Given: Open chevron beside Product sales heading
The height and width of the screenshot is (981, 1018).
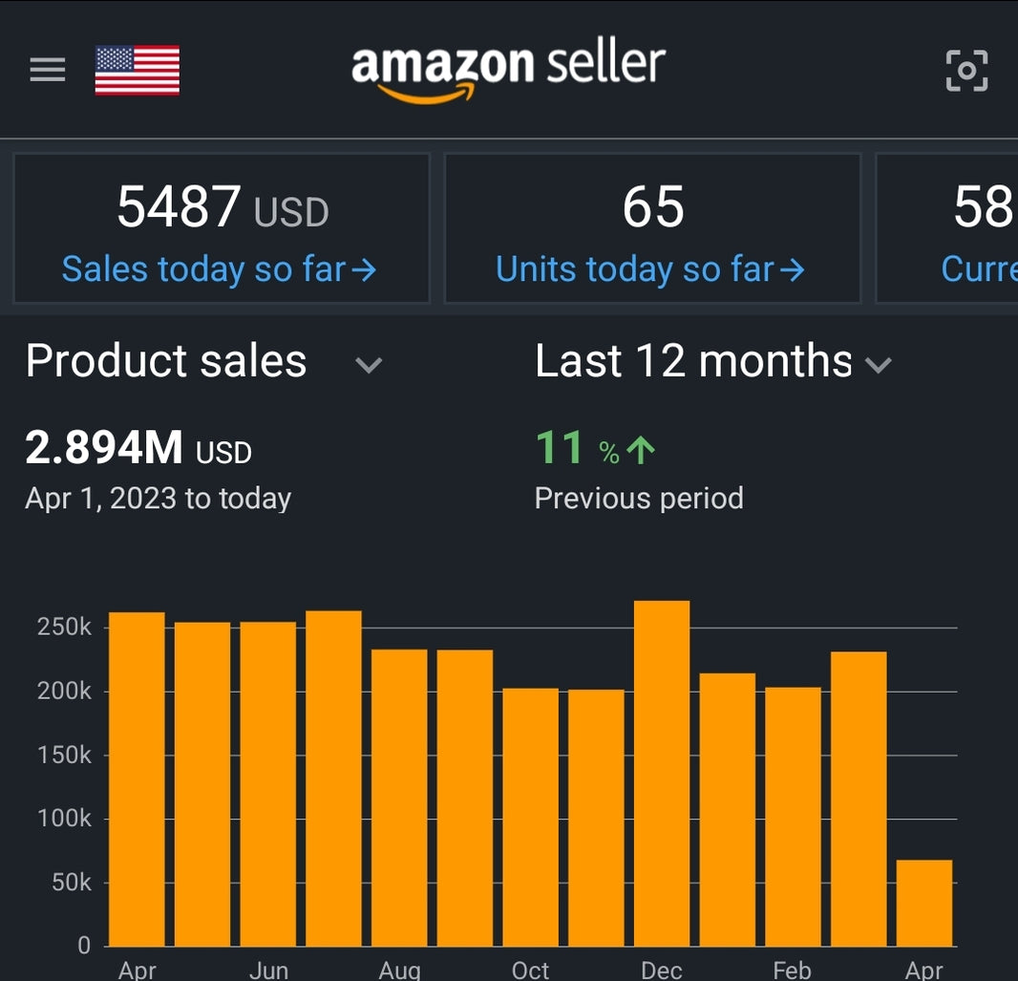Looking at the screenshot, I should tap(371, 365).
